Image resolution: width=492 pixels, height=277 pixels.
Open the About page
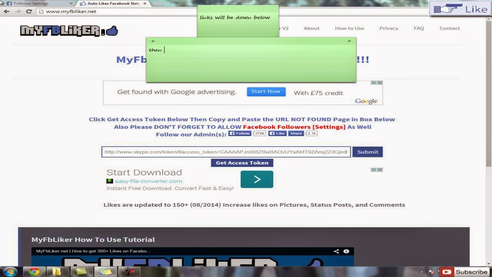[311, 28]
